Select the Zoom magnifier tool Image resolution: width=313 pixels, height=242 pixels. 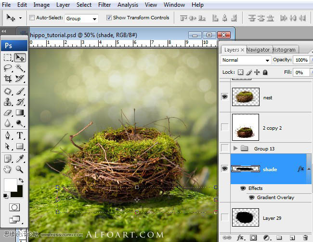[20, 169]
